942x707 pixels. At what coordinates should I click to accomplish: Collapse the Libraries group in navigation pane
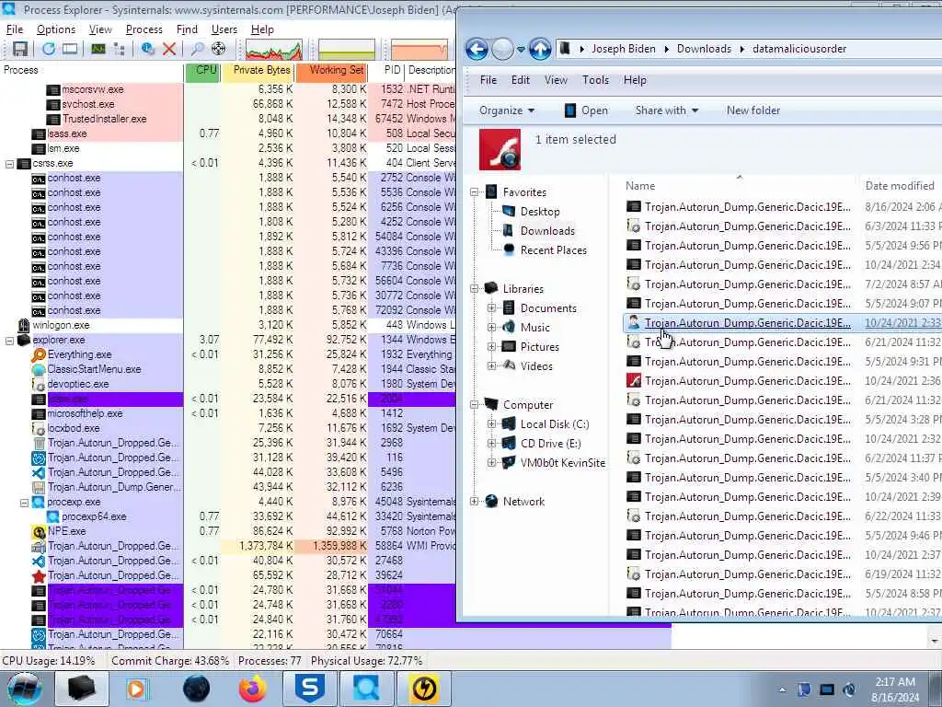pyautogui.click(x=475, y=289)
